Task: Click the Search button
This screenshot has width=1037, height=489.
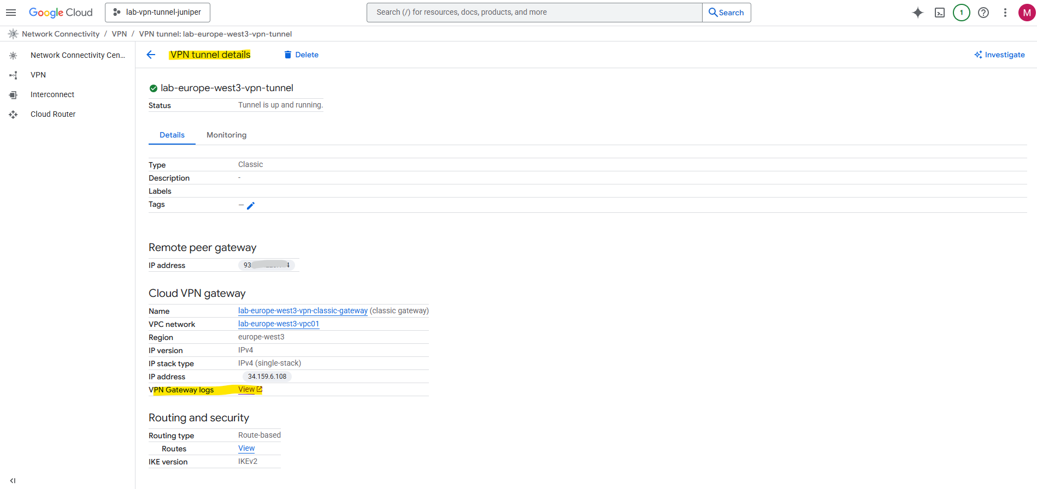Action: [x=726, y=13]
